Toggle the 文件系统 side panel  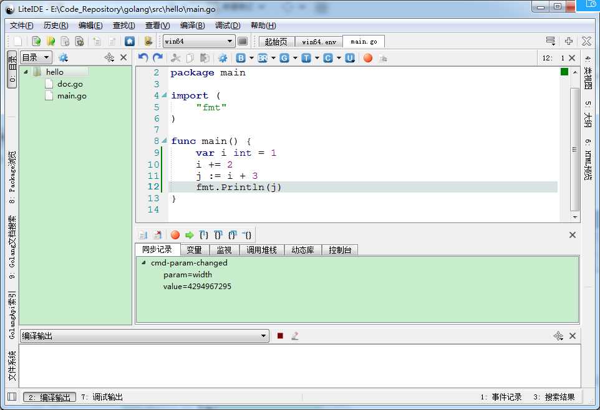coord(12,366)
